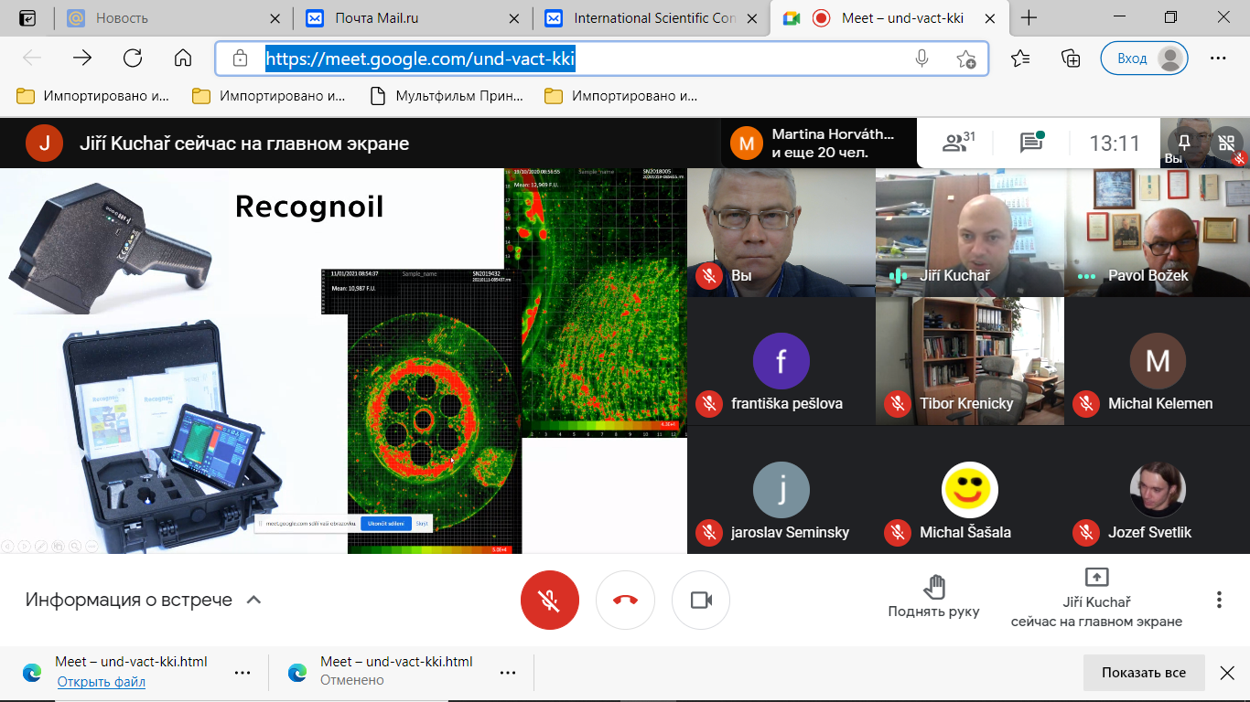The height and width of the screenshot is (702, 1250).
Task: Click the shared Recognoil presentation screen
Action: pyautogui.click(x=343, y=361)
